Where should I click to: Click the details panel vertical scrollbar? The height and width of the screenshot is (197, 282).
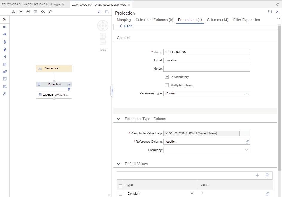click(x=279, y=98)
